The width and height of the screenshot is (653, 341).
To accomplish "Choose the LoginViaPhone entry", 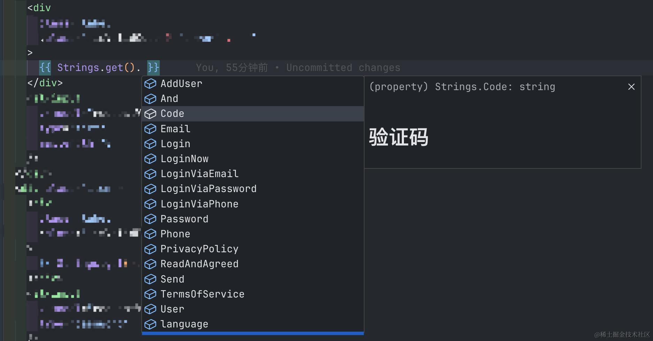I will click(x=199, y=204).
